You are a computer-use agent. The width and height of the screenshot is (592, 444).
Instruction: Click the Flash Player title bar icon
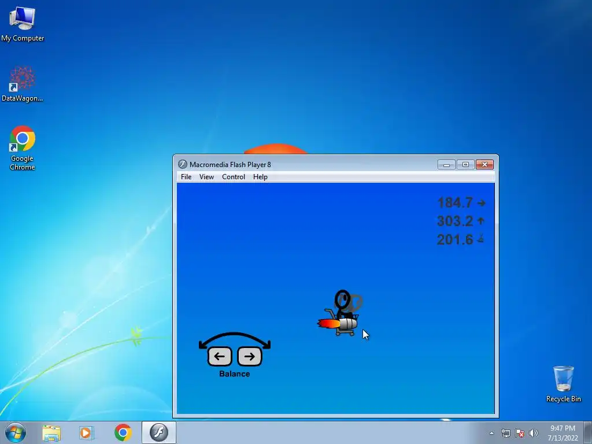click(183, 164)
